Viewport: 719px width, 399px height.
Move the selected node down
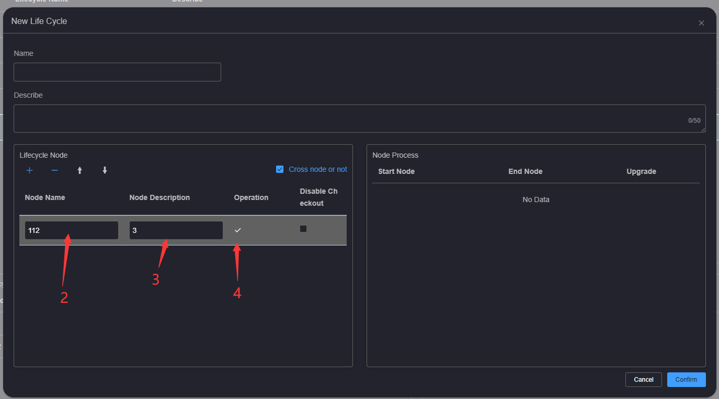[x=105, y=170]
